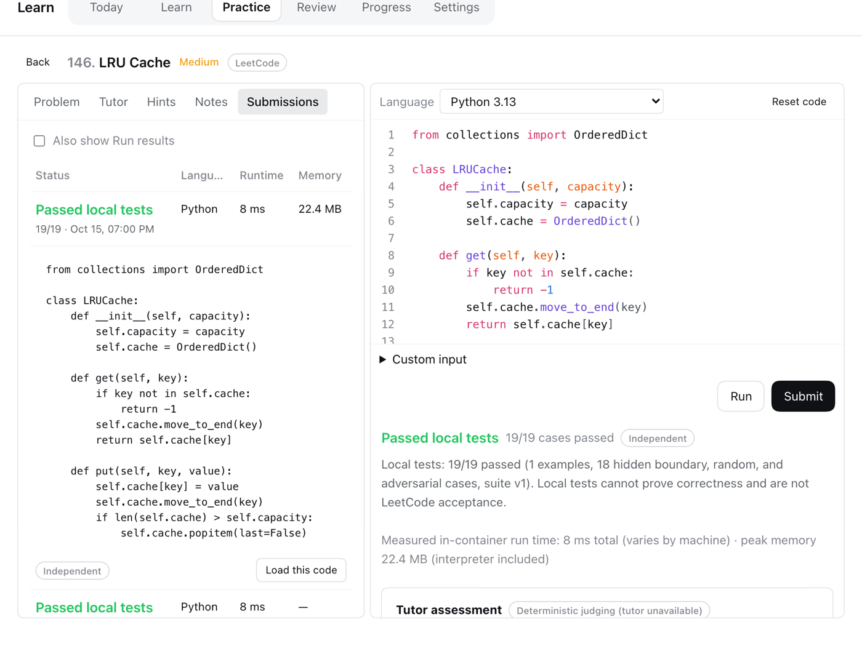Select the Submissions tab
The height and width of the screenshot is (646, 862).
(x=283, y=102)
